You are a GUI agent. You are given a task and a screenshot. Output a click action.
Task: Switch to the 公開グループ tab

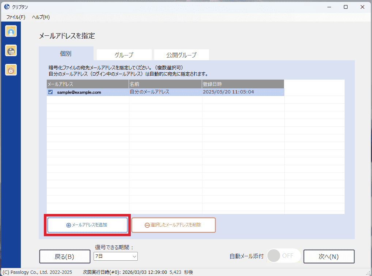point(181,55)
